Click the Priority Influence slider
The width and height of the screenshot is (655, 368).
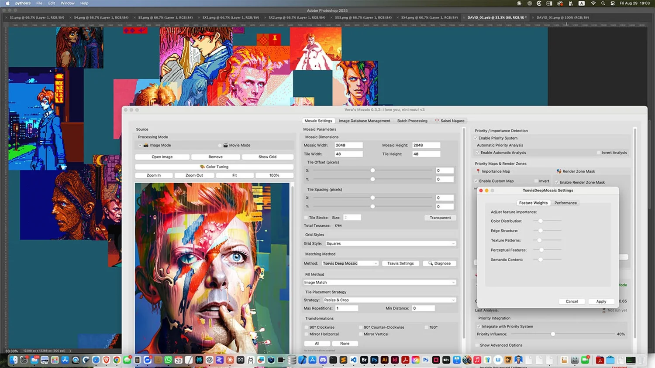[x=563, y=334]
